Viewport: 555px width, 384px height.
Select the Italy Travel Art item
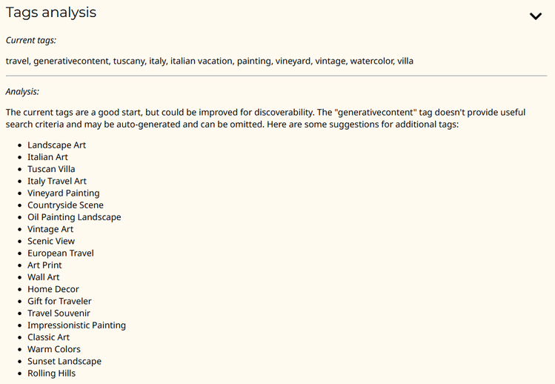(x=57, y=181)
